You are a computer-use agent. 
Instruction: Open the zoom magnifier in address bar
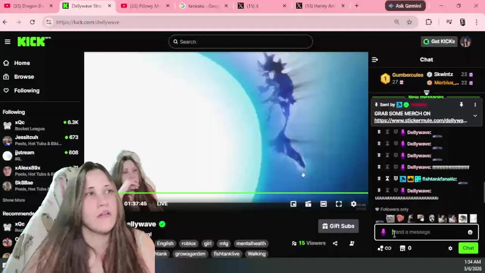[x=397, y=22]
